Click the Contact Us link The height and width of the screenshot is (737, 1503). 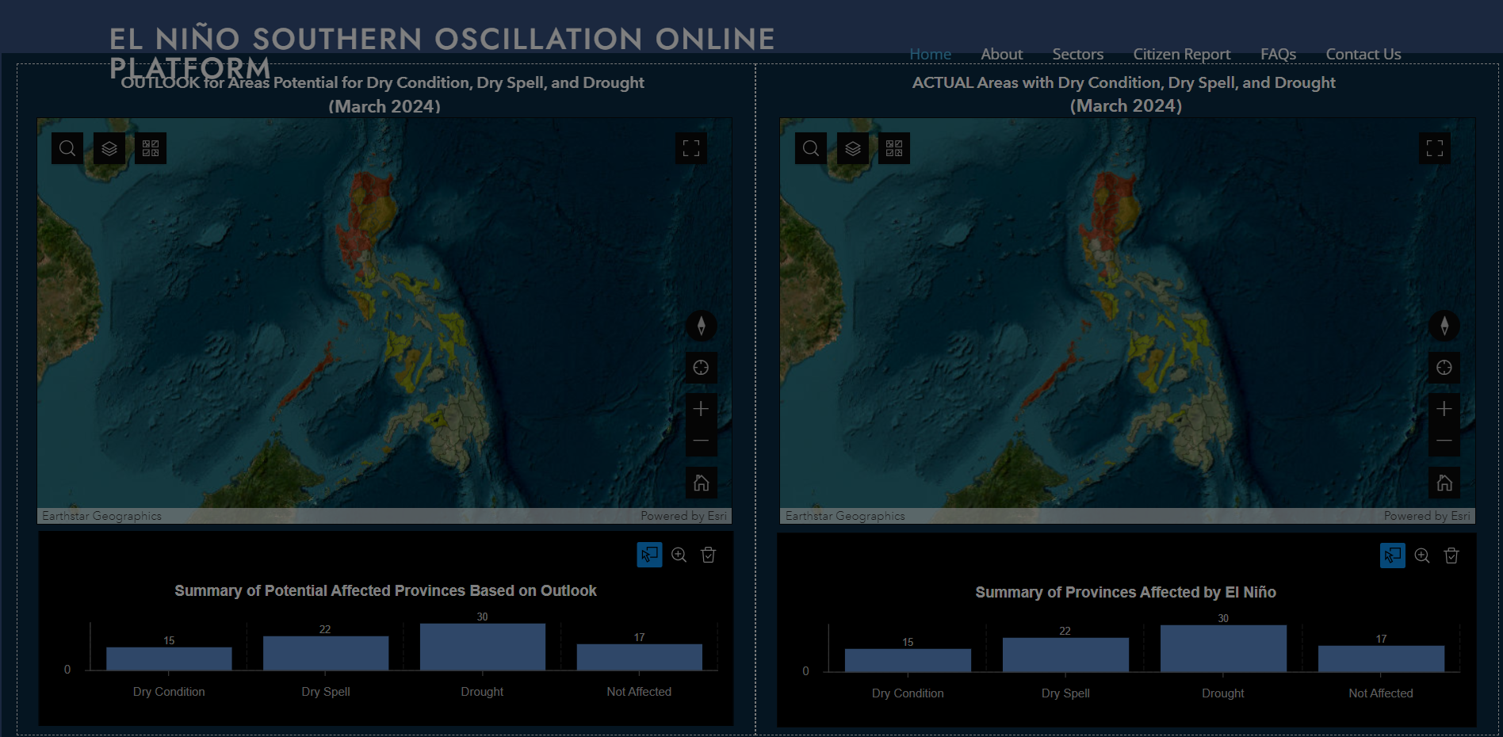pyautogui.click(x=1363, y=54)
